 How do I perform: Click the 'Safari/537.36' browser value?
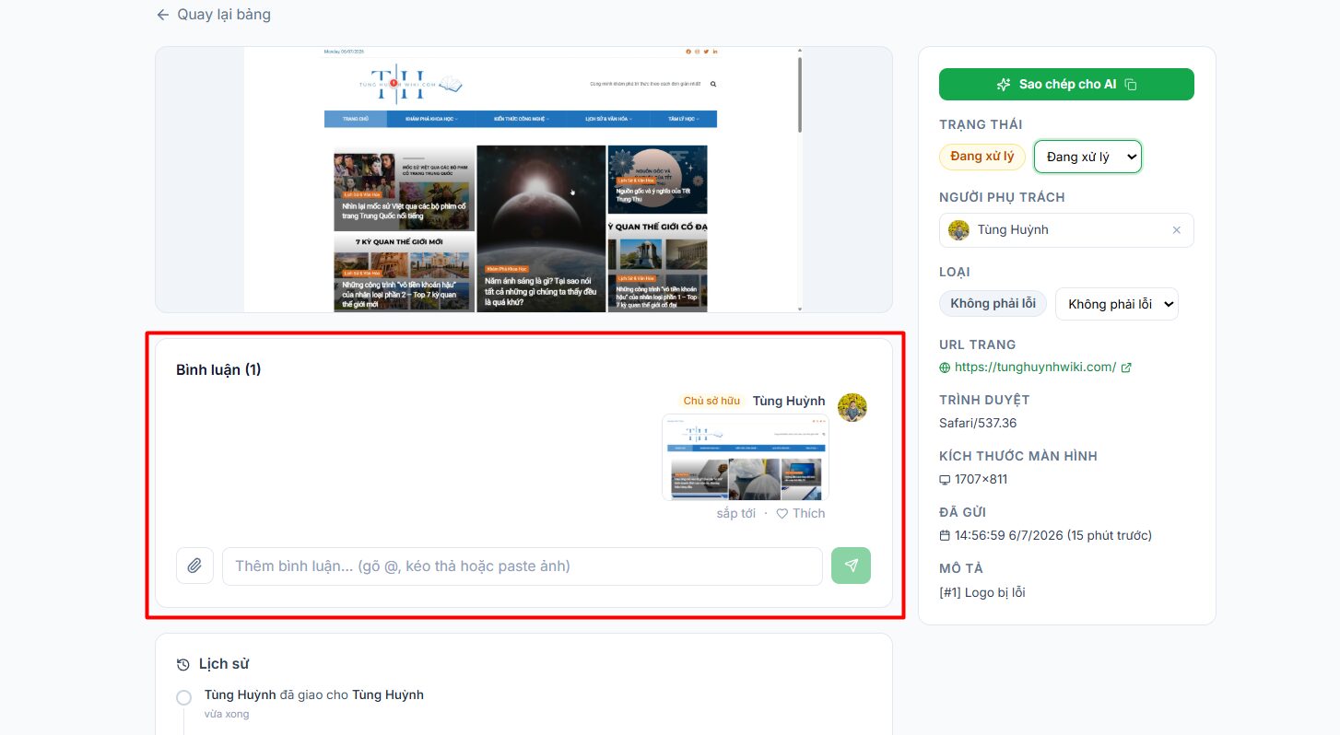pyautogui.click(x=978, y=423)
